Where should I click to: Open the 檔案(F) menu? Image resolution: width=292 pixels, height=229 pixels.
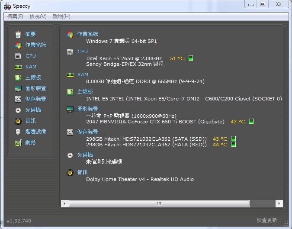coord(15,16)
